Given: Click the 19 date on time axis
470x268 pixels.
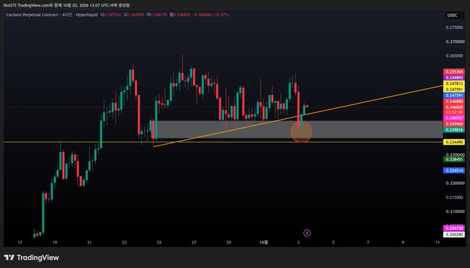Looking at the screenshot, I should 55,242.
